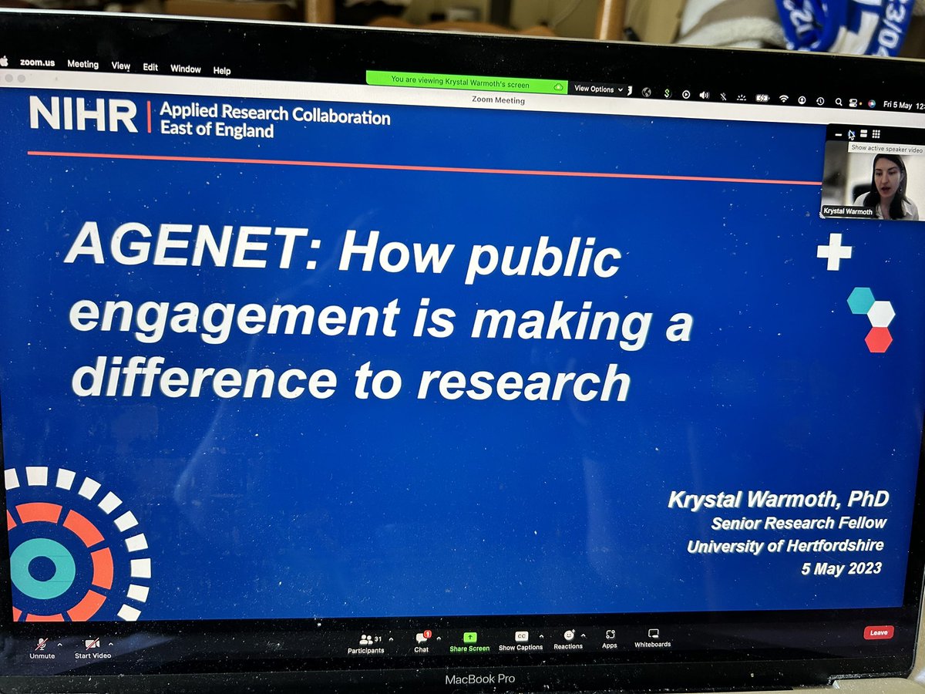The image size is (925, 694).
Task: Switch the video panel to grid view
Action: [876, 133]
